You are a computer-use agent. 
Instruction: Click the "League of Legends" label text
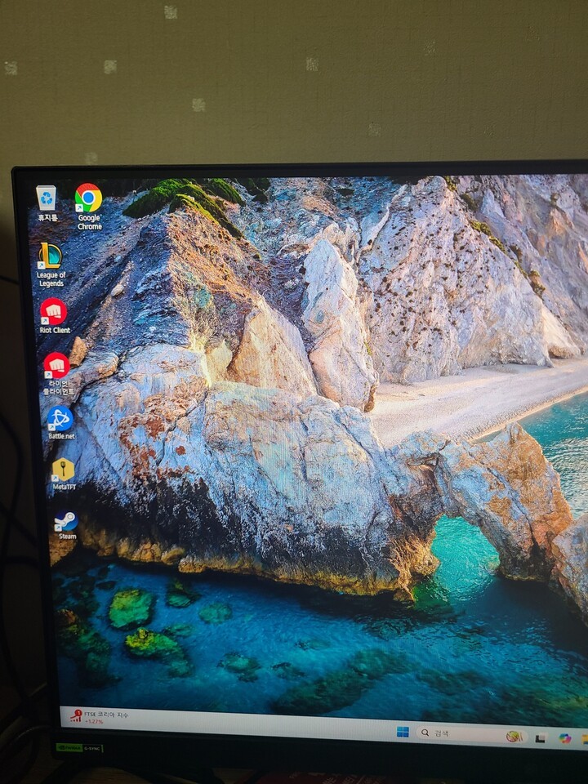[x=51, y=279]
